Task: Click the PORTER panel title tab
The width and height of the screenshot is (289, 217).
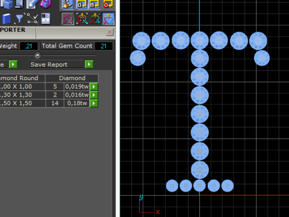Action: 13,30
